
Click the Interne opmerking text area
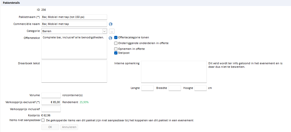pos(174,72)
